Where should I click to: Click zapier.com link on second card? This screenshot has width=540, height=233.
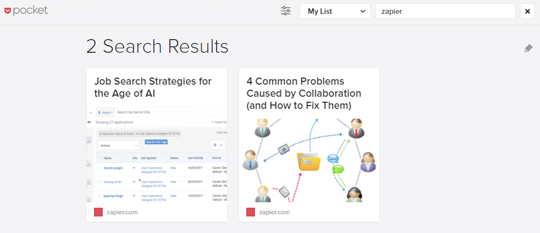click(x=274, y=212)
